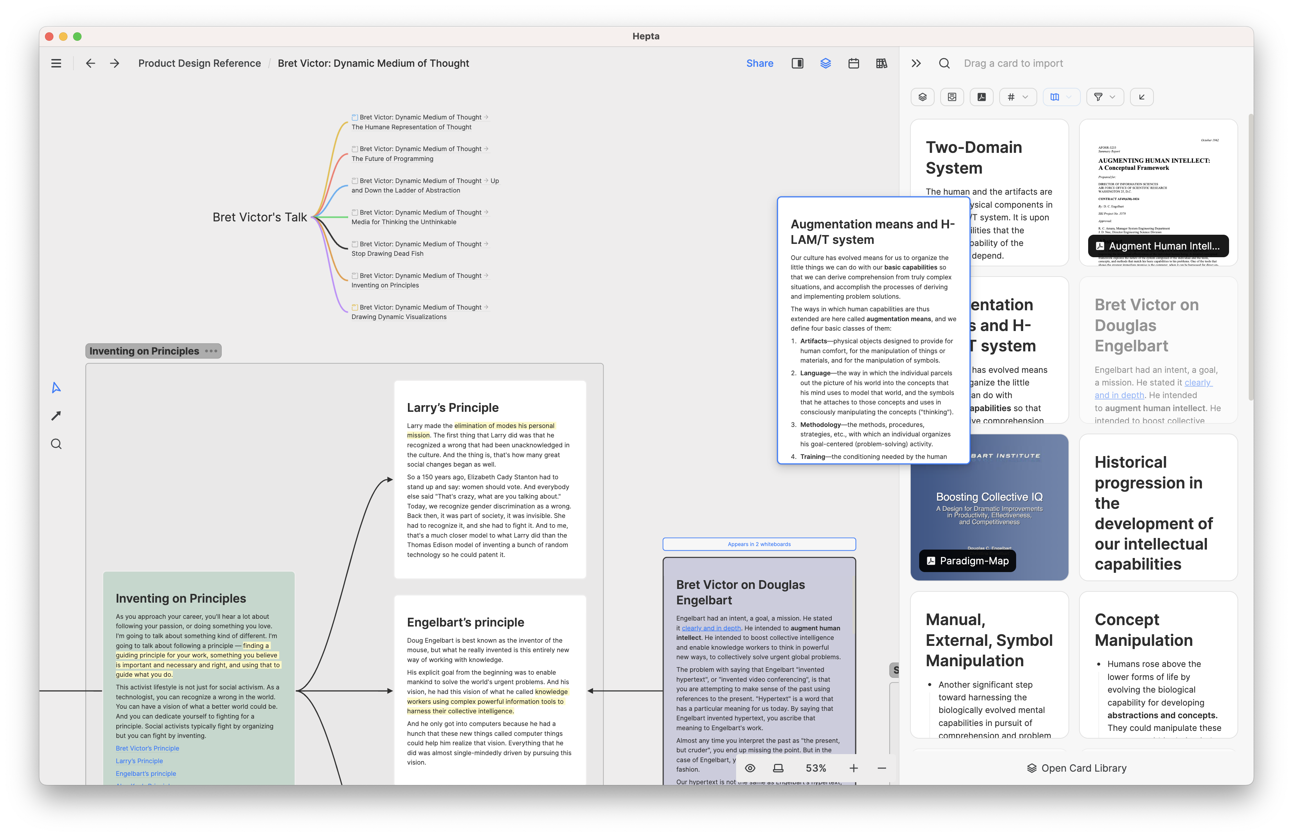Zoom in with the plus button
Viewport: 1293px width, 837px height.
(853, 768)
